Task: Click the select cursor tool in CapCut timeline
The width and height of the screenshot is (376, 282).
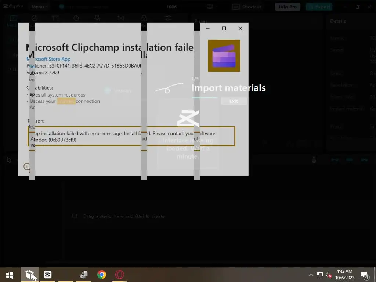Action: click(x=9, y=160)
